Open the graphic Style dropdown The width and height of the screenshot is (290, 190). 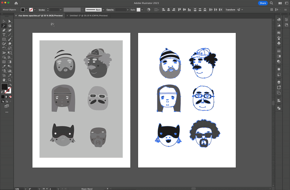tap(142, 10)
